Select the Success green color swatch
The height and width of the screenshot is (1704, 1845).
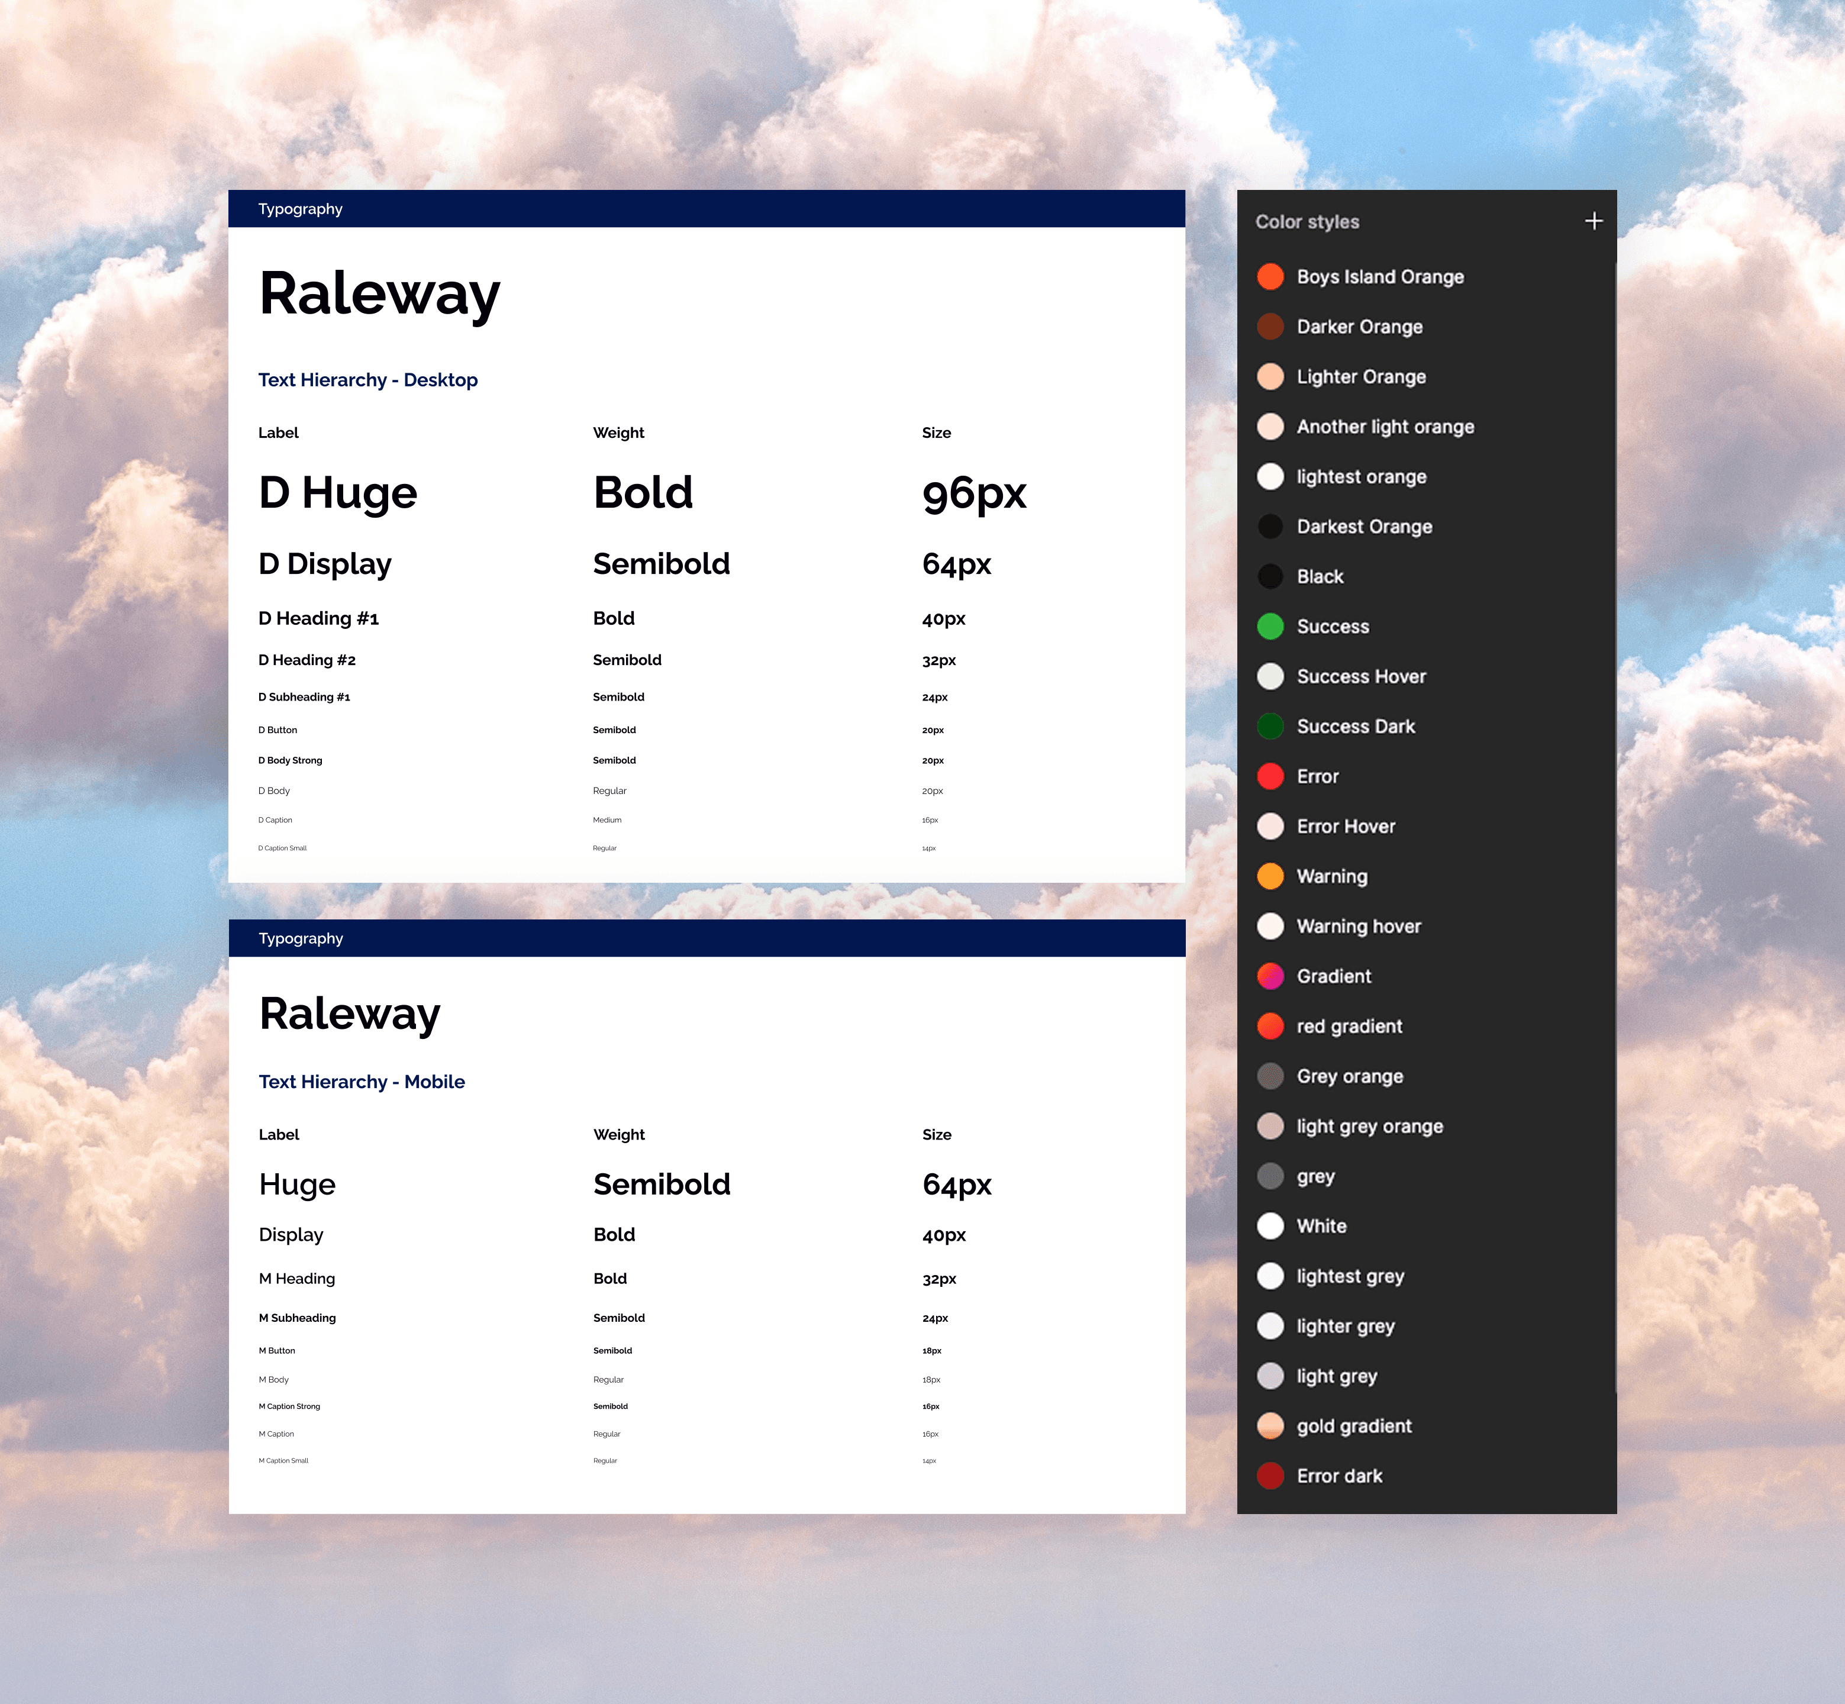pos(1270,626)
